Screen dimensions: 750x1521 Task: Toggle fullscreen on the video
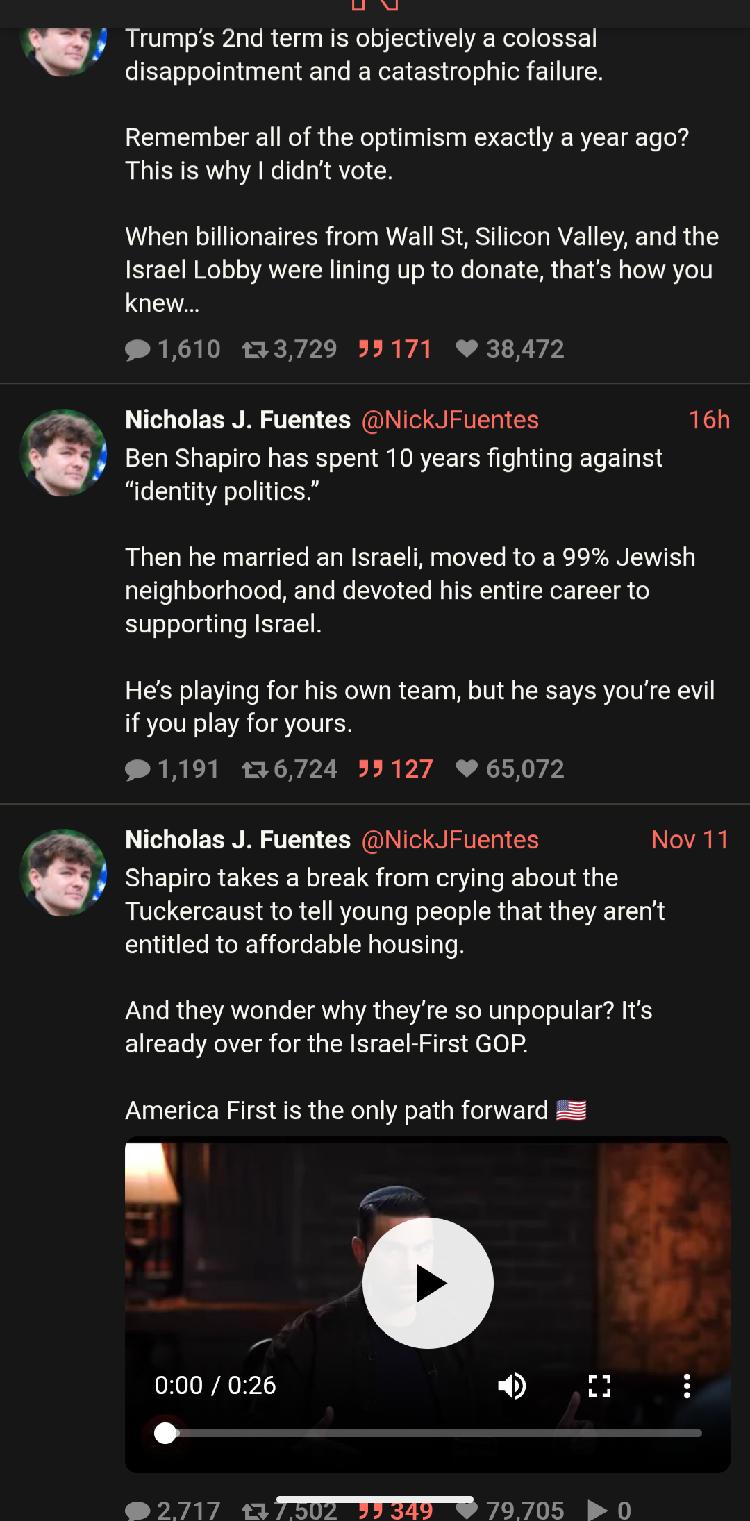[x=599, y=1386]
